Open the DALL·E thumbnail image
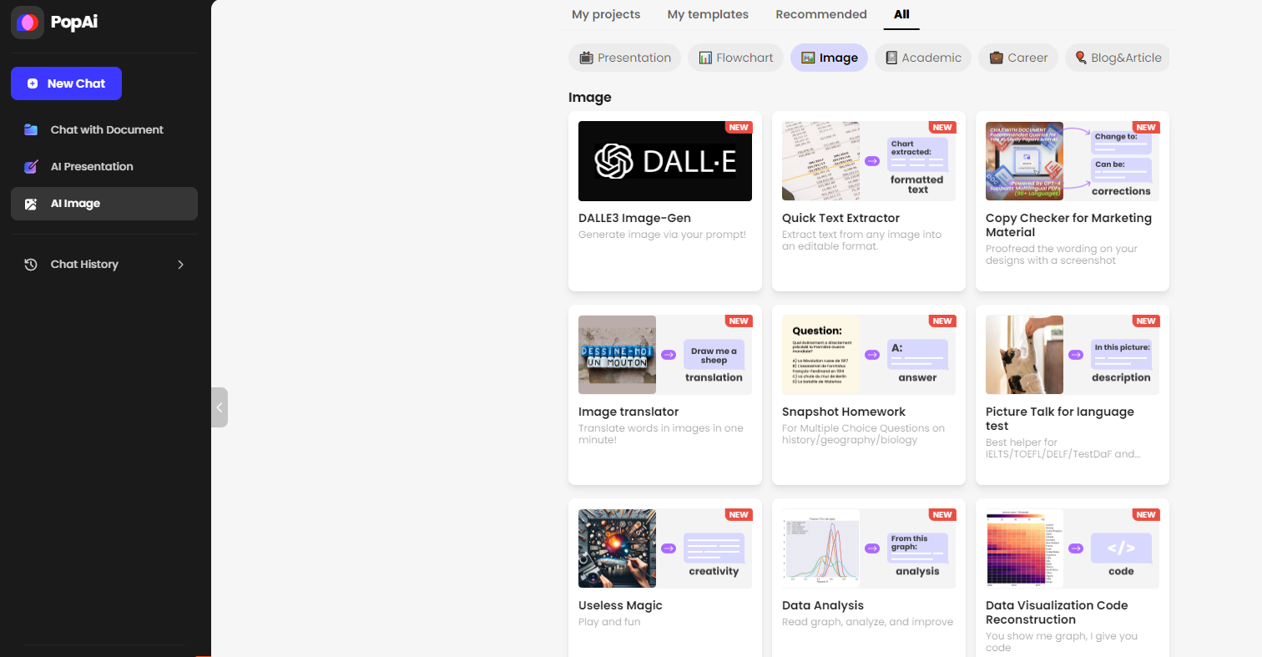The width and height of the screenshot is (1262, 657). 665,161
